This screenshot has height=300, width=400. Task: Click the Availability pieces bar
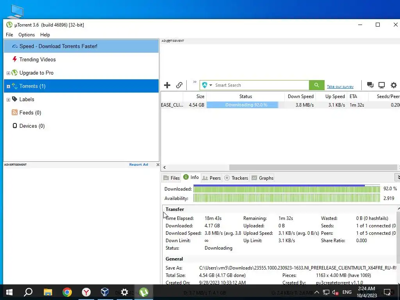pyautogui.click(x=286, y=198)
